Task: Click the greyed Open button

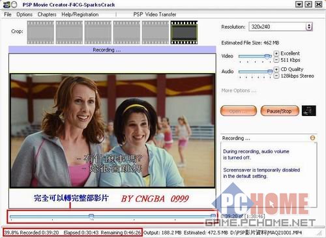Action: pyautogui.click(x=239, y=111)
